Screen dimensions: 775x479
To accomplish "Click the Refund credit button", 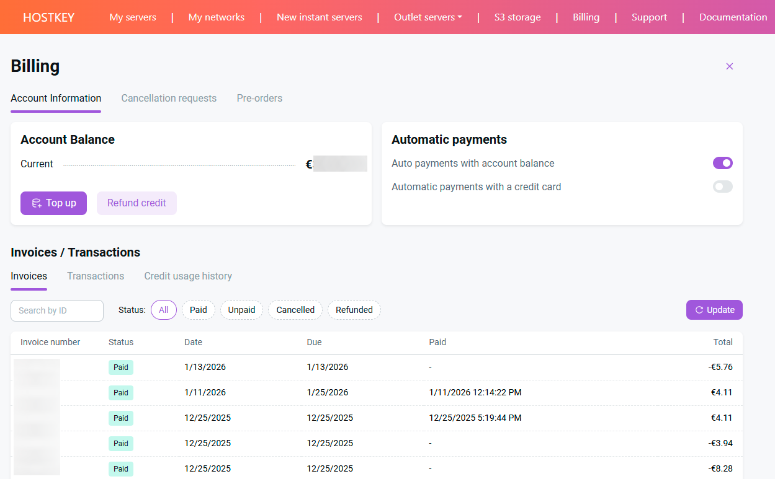I will (137, 203).
